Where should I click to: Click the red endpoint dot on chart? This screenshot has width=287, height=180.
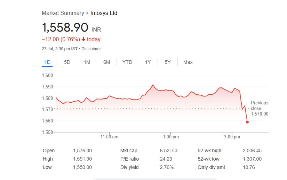tap(247, 122)
